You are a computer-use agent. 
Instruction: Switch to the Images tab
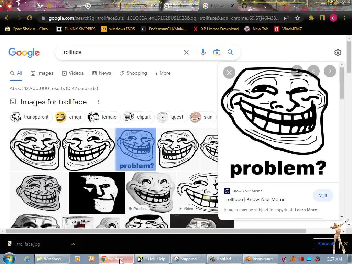tap(42, 73)
